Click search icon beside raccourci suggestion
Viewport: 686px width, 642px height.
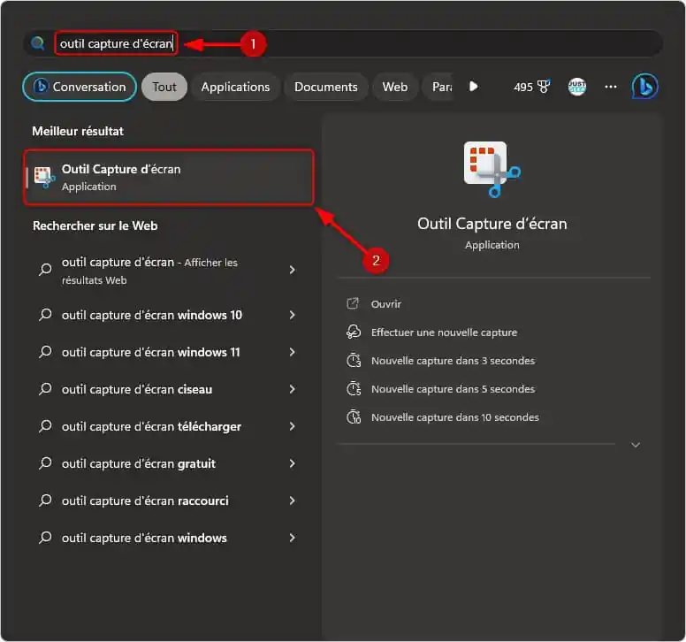click(45, 501)
